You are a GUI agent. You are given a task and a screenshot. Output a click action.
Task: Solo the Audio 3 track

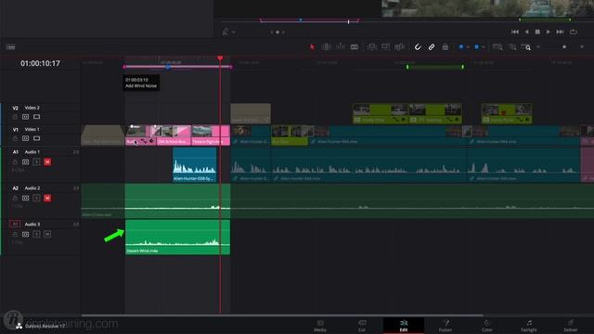[x=36, y=235]
